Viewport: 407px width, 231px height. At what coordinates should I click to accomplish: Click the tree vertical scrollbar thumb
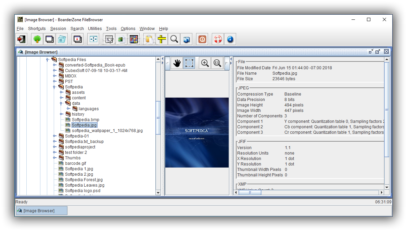tap(158, 118)
